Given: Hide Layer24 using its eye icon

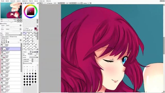Looking at the screenshot, I should [2, 48].
